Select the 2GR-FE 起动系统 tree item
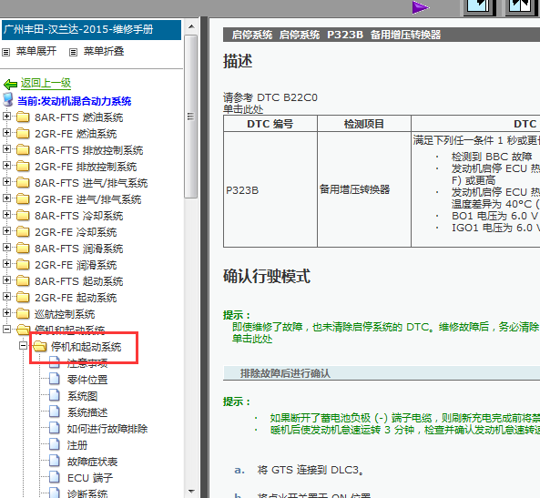Screen dimensions: 540x498 (x=76, y=298)
